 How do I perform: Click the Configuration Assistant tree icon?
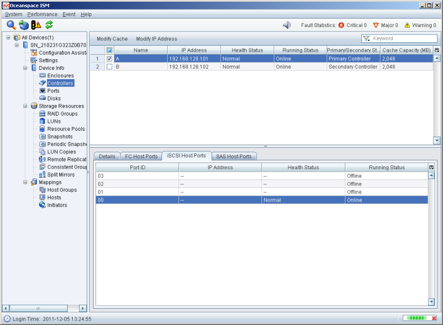(x=34, y=52)
